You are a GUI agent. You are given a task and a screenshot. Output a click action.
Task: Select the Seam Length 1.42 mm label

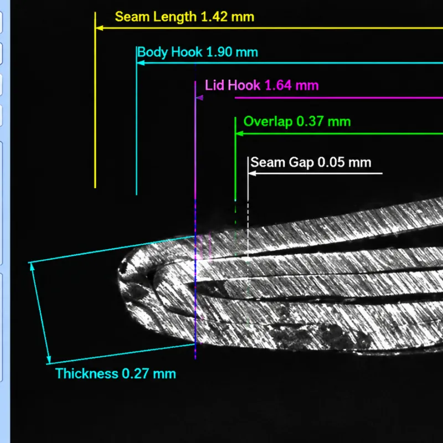coord(184,17)
